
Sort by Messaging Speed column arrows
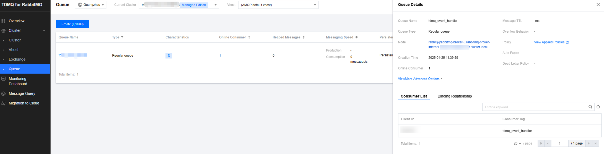click(x=356, y=37)
